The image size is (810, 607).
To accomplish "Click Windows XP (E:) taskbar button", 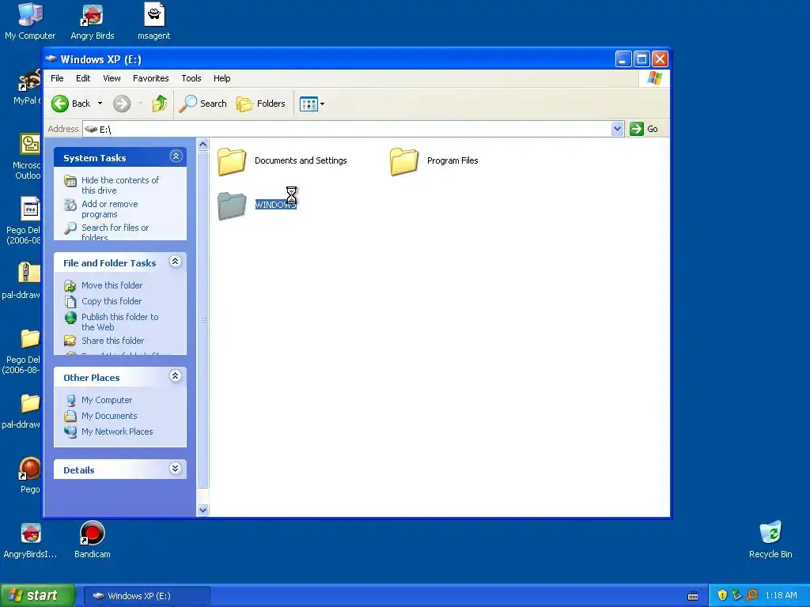I will [x=146, y=596].
